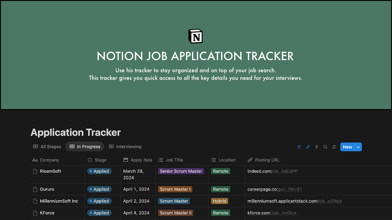Click the Stage column header

point(97,160)
